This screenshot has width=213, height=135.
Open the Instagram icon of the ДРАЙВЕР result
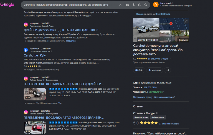pyautogui.click(x=26, y=24)
